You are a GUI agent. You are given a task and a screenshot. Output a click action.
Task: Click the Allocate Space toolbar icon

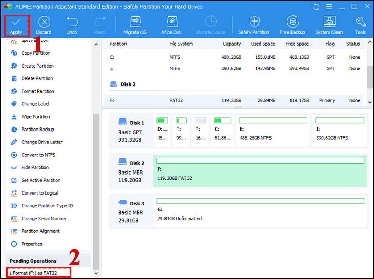[x=211, y=26]
